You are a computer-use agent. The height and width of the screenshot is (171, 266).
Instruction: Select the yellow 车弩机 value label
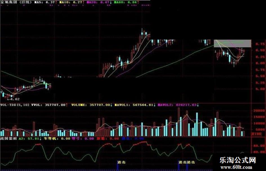coord(57,138)
